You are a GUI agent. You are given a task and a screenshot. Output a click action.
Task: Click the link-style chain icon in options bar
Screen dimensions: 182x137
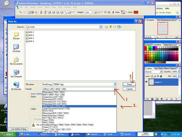(x=113, y=12)
